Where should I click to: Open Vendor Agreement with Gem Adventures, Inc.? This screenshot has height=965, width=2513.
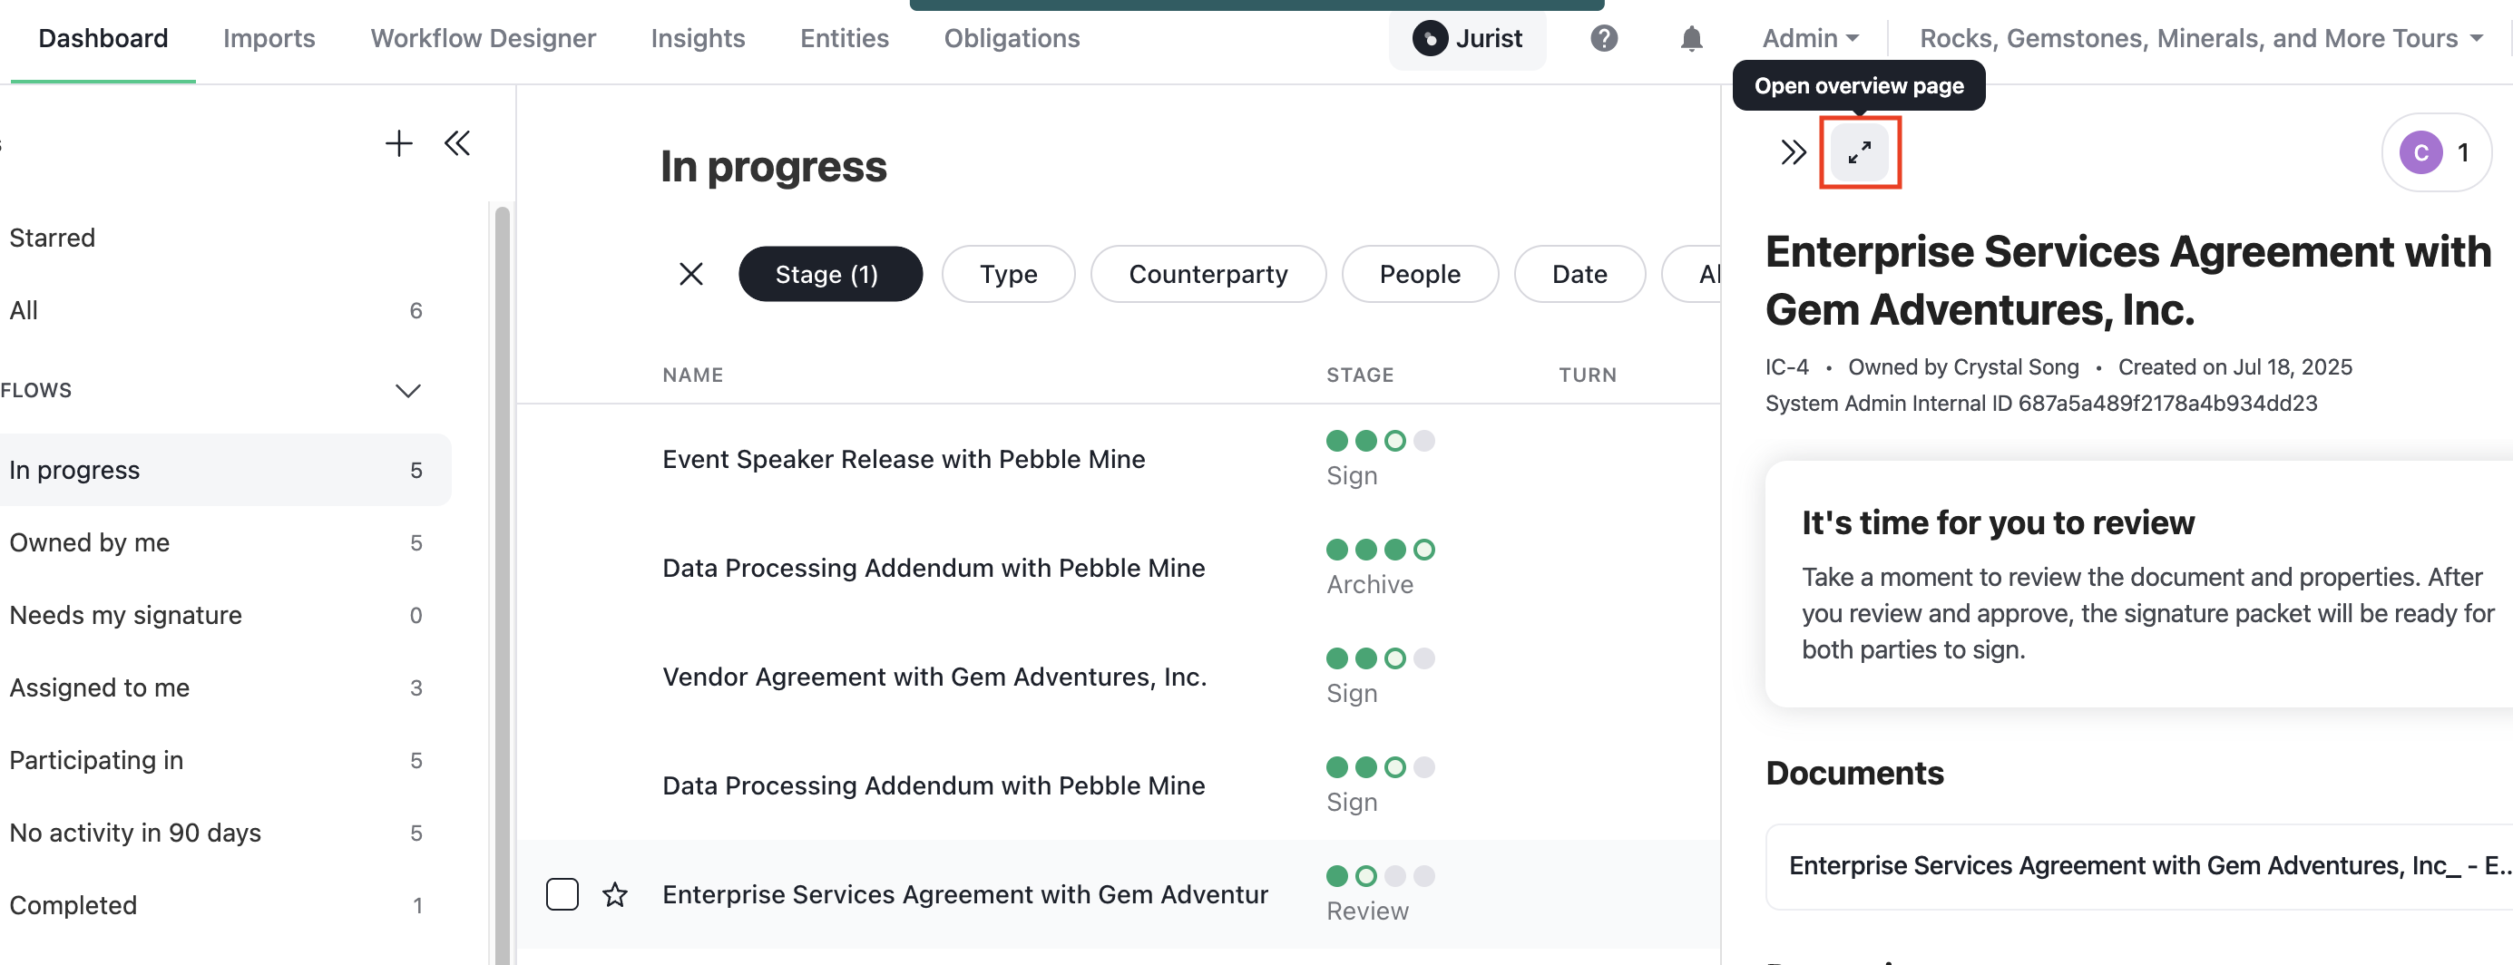(934, 677)
